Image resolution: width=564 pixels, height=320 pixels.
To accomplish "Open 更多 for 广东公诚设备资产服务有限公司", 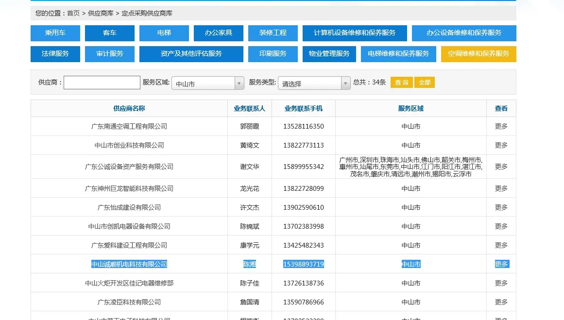I will [501, 167].
